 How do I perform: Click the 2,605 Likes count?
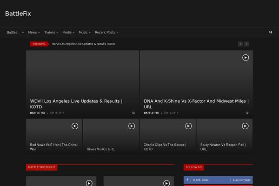pos(201,180)
